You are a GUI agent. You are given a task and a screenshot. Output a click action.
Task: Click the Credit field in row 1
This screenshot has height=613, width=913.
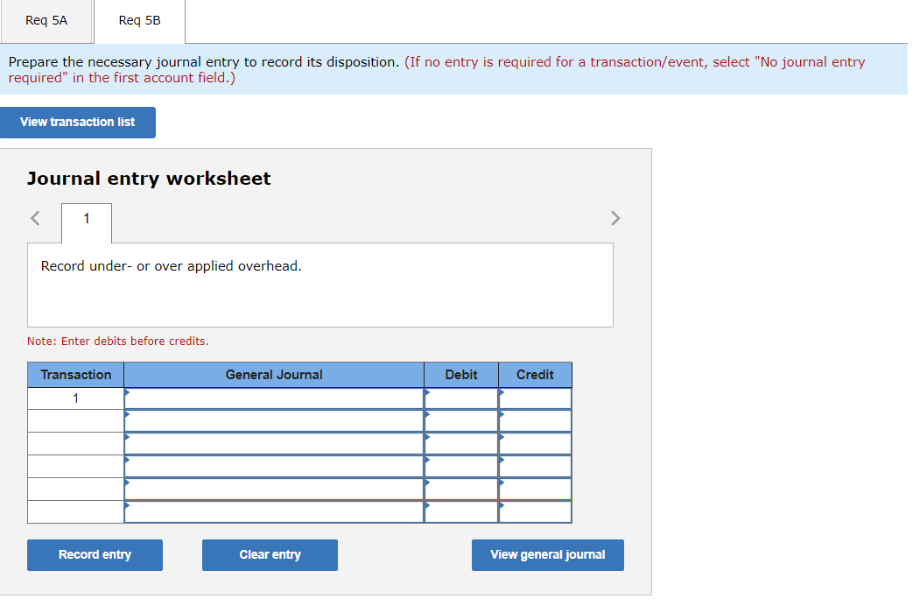coord(534,398)
